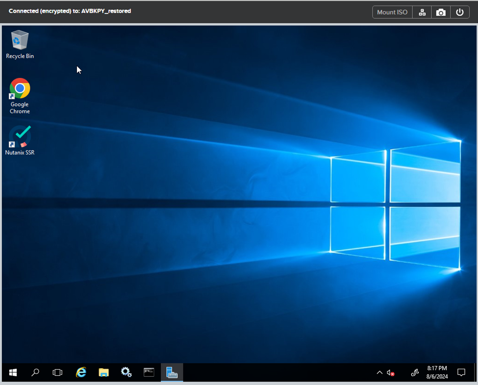Open Task View from the taskbar

(57, 372)
